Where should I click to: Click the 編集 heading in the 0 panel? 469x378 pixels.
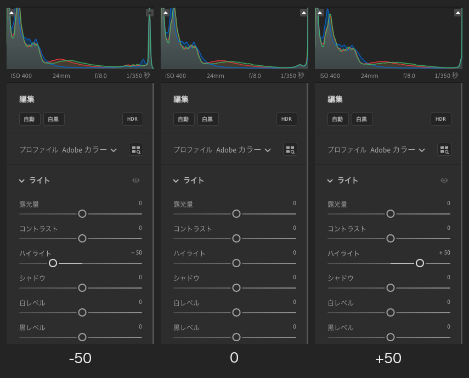tap(181, 99)
